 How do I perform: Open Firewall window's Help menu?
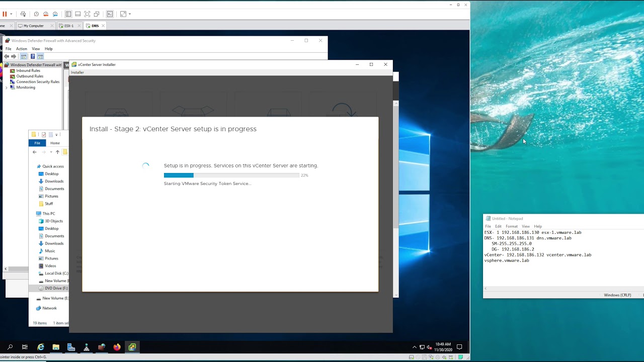(48, 49)
